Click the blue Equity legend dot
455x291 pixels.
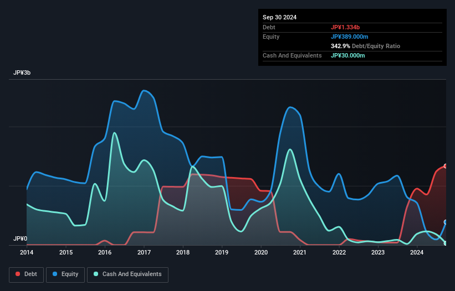click(x=55, y=274)
